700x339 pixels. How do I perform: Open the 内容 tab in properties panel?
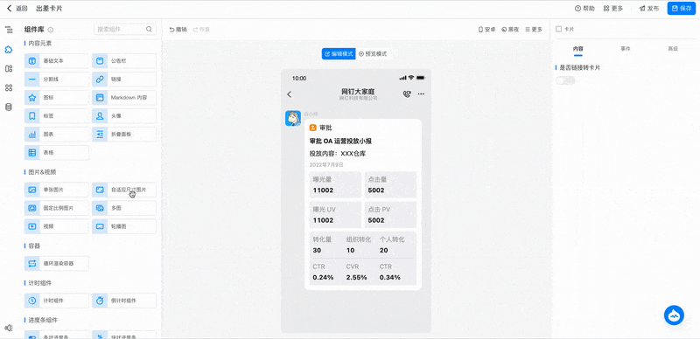[x=578, y=49]
